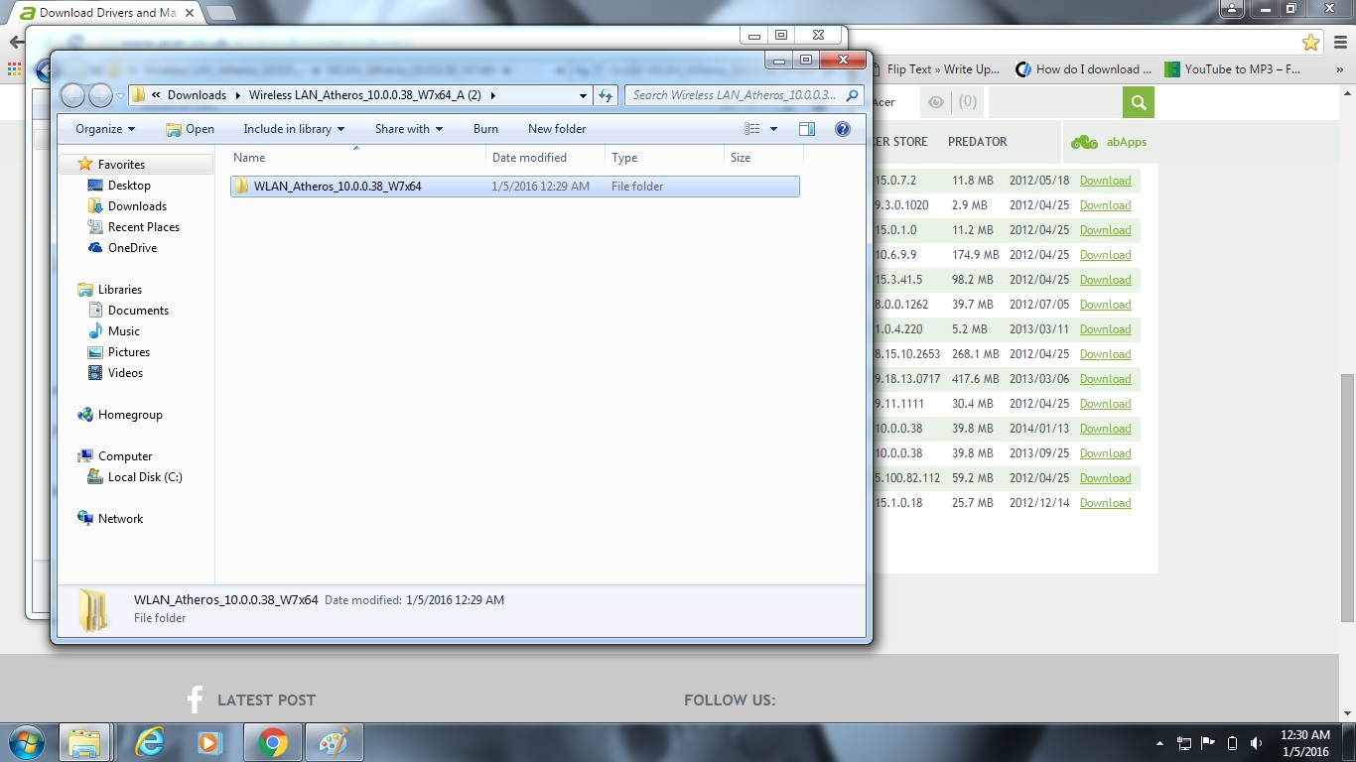Refresh the Explorer folder view
Viewport: 1356px width, 762px height.
[x=606, y=95]
